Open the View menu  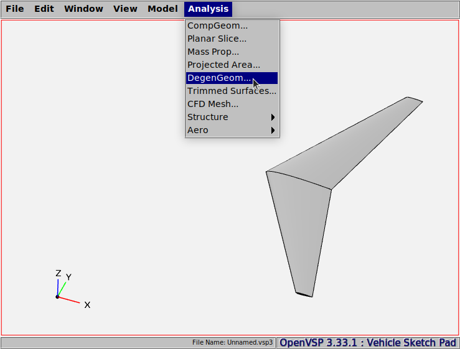125,9
